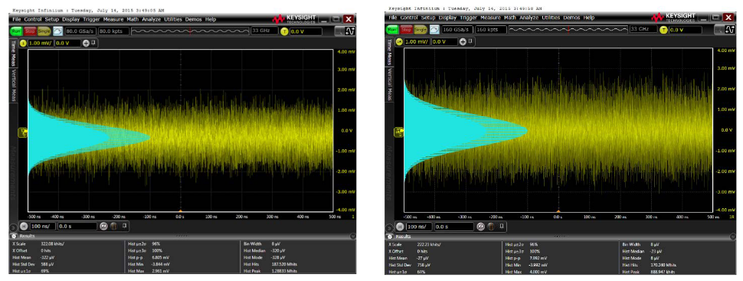The width and height of the screenshot is (743, 281).
Task: Click the waveform icon at left window's top right
Action: pos(351,31)
